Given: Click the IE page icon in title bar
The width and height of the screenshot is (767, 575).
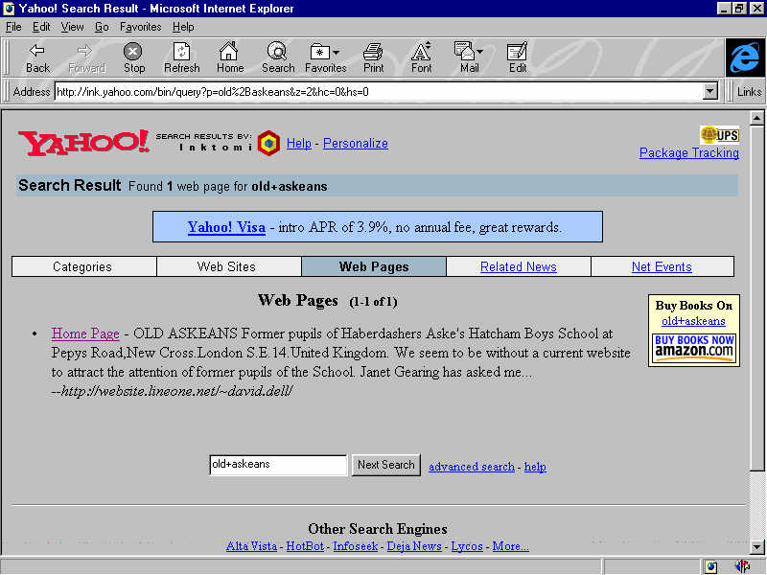Looking at the screenshot, I should pyautogui.click(x=9, y=9).
